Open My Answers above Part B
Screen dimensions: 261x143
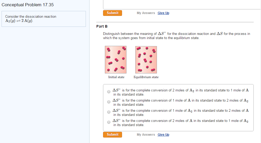pos(146,13)
